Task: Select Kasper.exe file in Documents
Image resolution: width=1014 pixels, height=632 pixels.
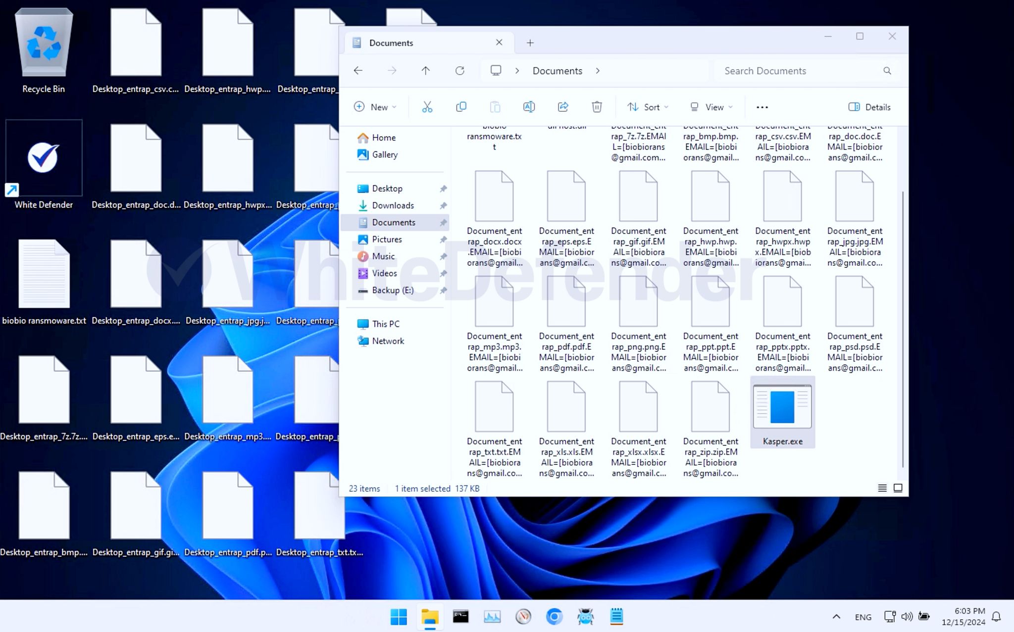Action: 782,413
